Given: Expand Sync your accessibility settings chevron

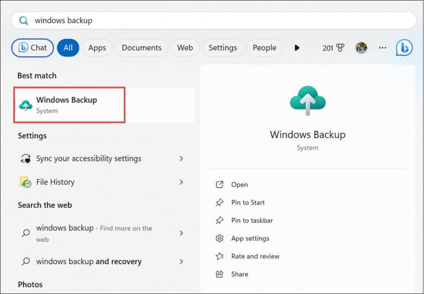Looking at the screenshot, I should click(x=182, y=159).
